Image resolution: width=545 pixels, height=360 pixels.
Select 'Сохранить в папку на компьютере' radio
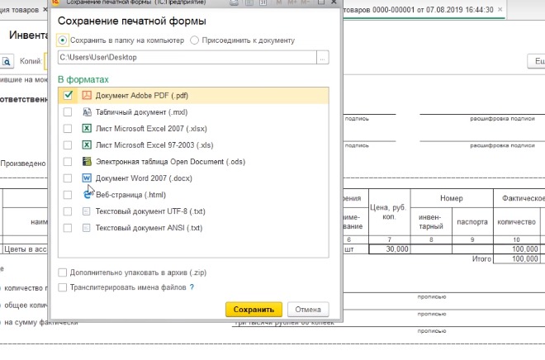(x=64, y=40)
